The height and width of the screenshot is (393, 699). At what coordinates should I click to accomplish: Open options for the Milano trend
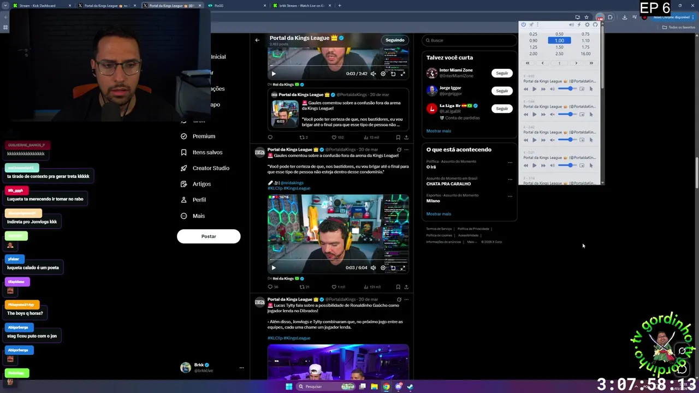[510, 196]
